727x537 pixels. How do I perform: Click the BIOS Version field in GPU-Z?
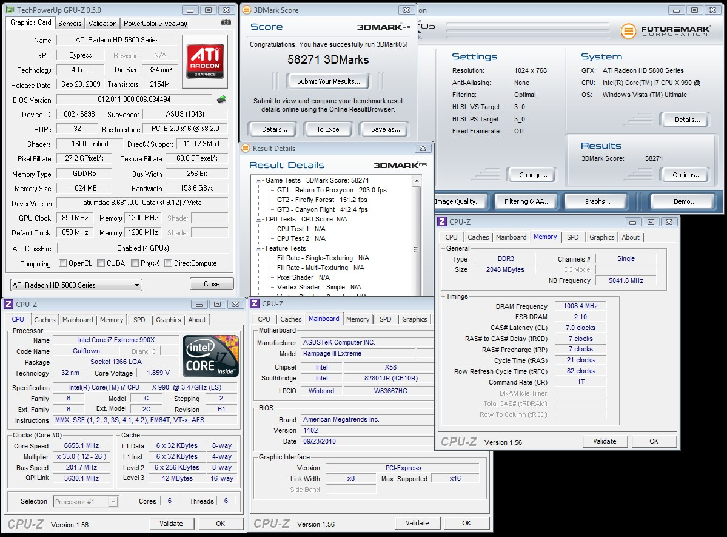[x=135, y=100]
